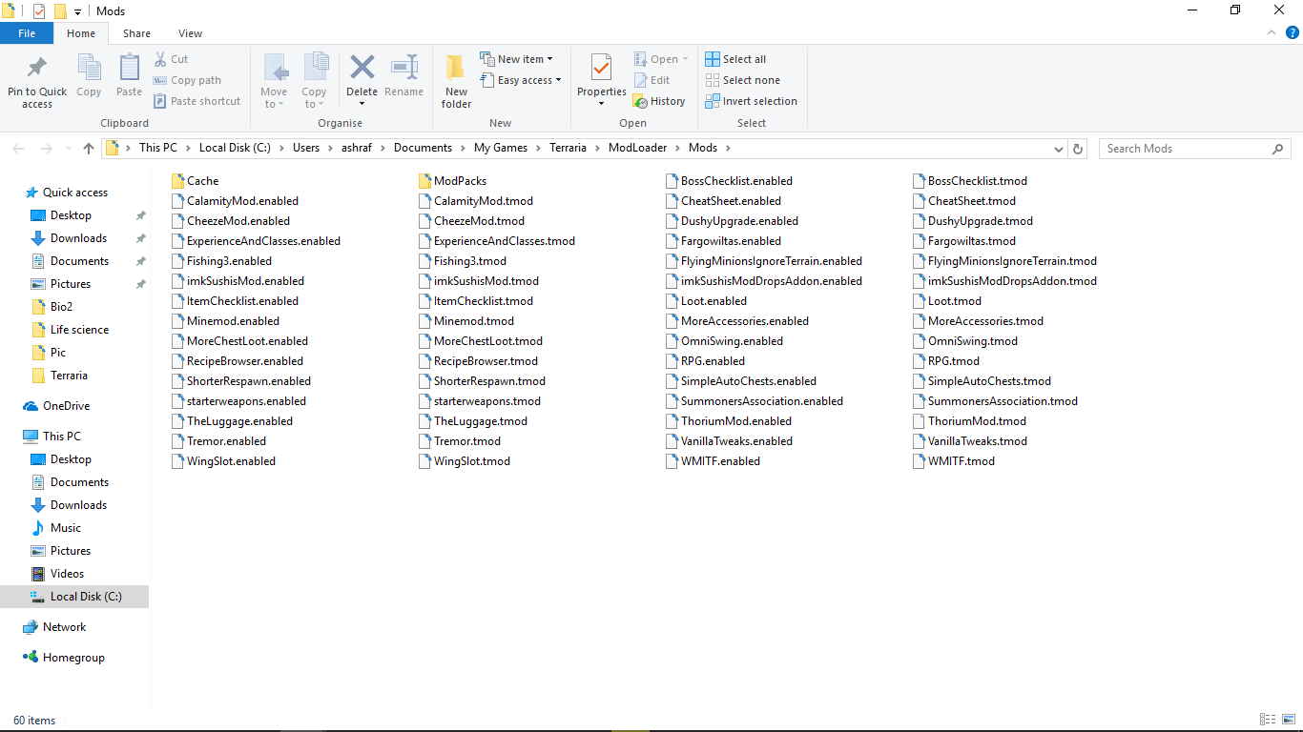Select the WMITF.tmod file
1303x732 pixels.
tap(954, 461)
